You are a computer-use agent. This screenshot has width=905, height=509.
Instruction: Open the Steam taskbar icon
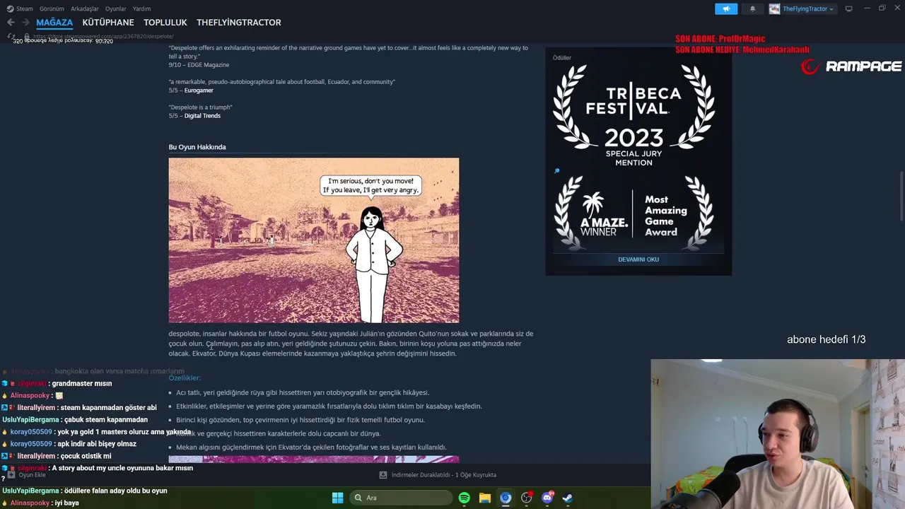(567, 498)
